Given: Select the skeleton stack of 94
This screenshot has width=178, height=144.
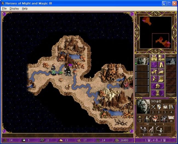Looking at the screenshot, I should 160,129.
